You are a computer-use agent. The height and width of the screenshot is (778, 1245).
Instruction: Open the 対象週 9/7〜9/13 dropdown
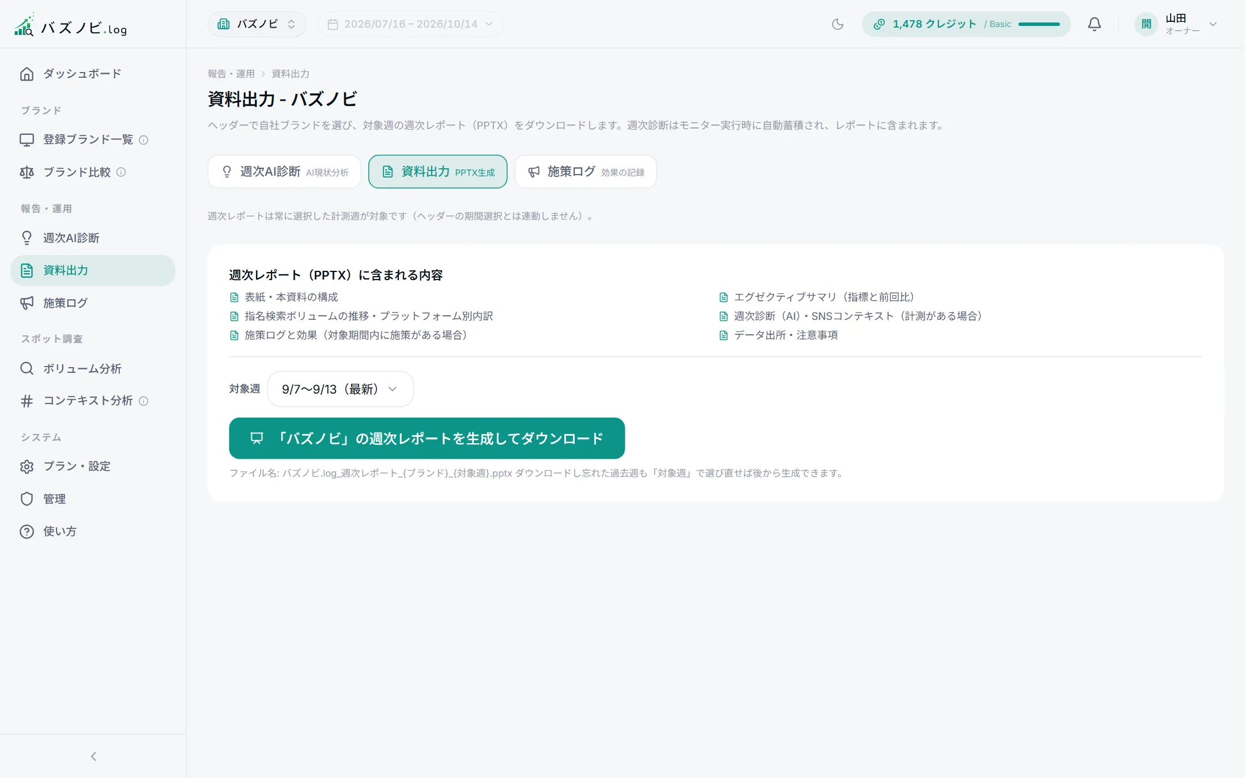[x=340, y=389]
